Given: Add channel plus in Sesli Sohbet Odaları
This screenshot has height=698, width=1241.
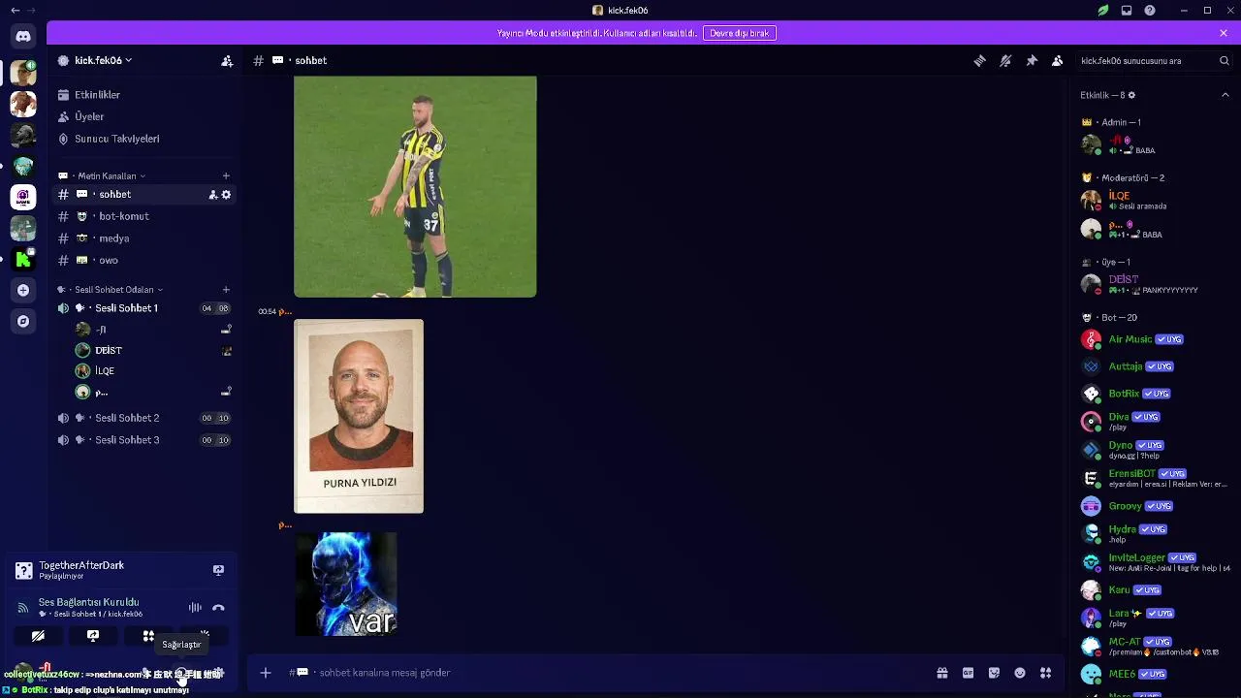Looking at the screenshot, I should coord(226,289).
